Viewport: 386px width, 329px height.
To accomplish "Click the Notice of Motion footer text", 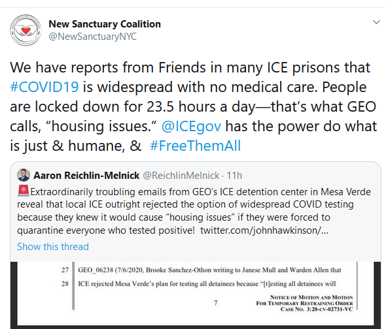I will click(311, 297).
